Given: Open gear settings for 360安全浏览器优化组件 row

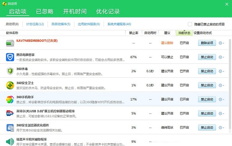Looking at the screenshot, I should pos(221,128).
